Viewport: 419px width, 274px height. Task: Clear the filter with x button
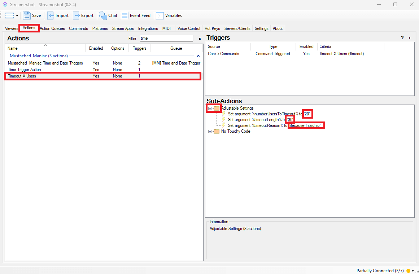(200, 39)
